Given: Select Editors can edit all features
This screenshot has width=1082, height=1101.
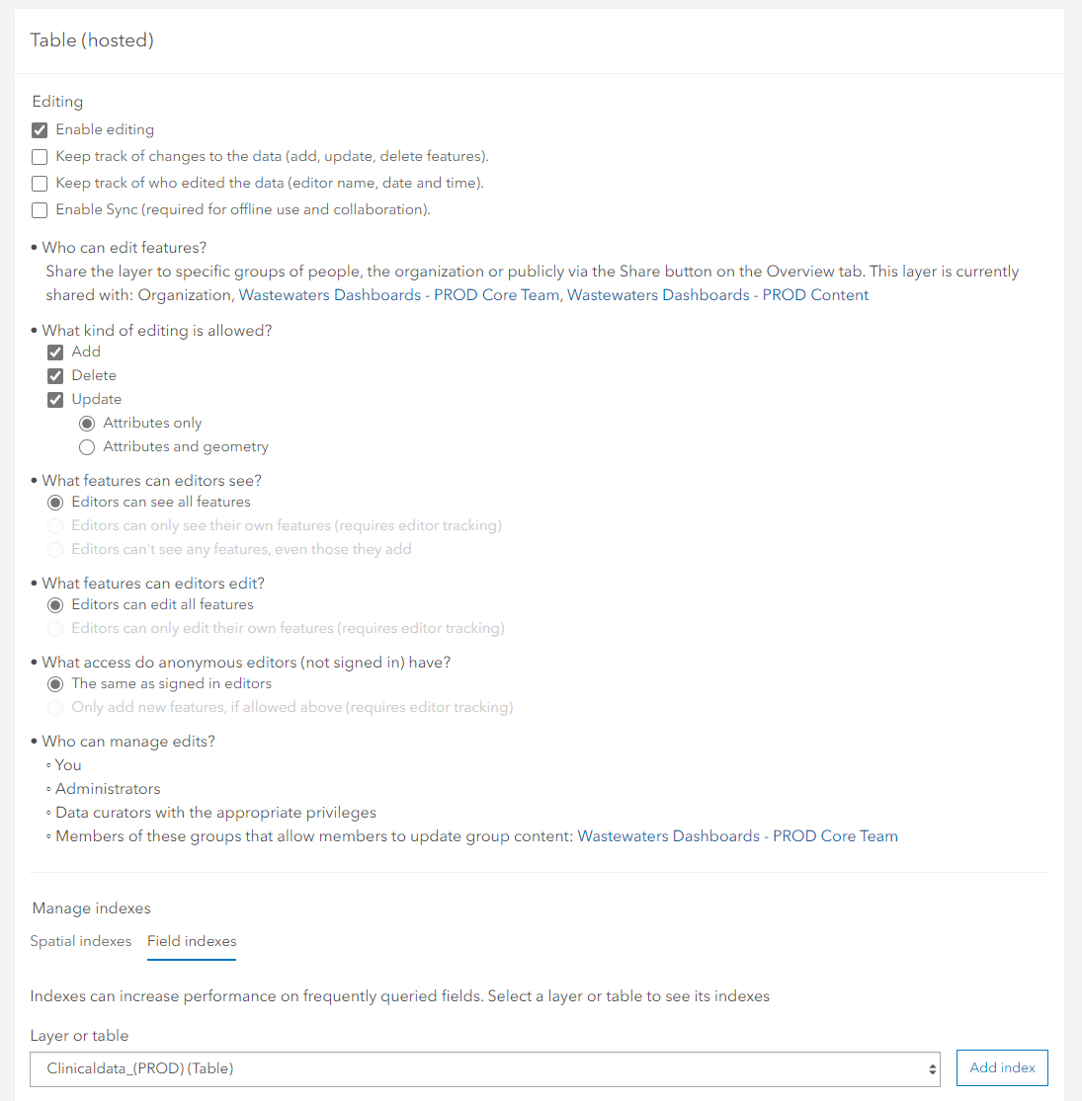Looking at the screenshot, I should coord(55,605).
